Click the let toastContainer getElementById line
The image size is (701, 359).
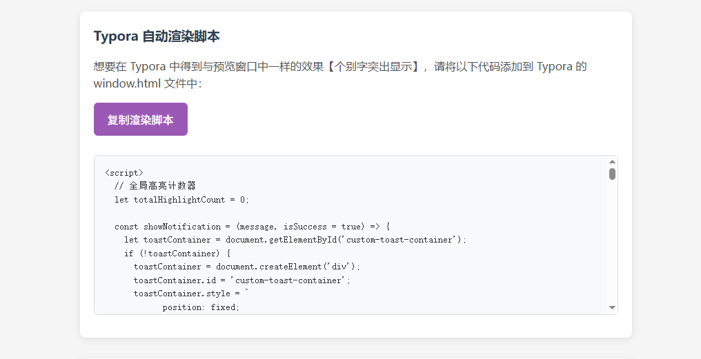click(295, 240)
